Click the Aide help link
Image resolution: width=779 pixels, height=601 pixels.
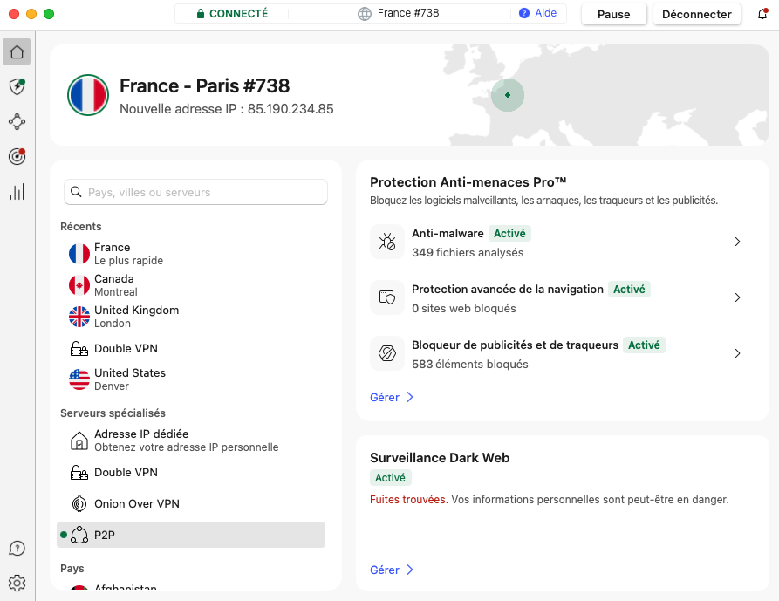pyautogui.click(x=537, y=13)
